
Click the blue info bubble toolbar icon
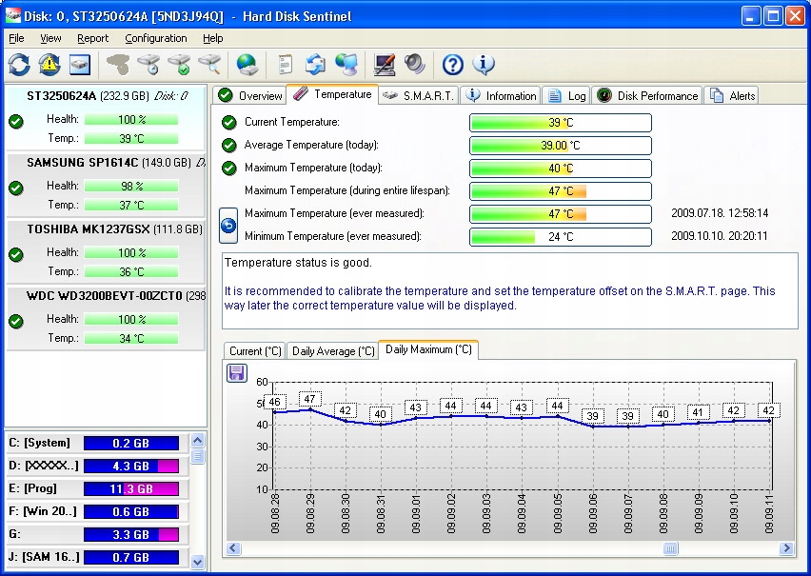tap(484, 64)
